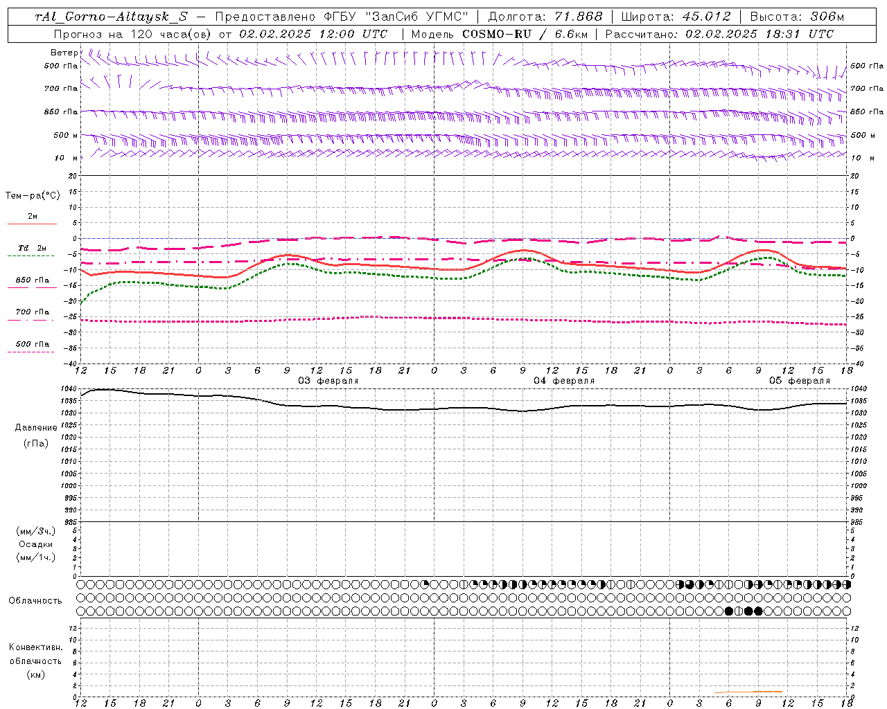Click the right-side 500 гПа wind level label
The height and width of the screenshot is (709, 887).
(x=866, y=66)
